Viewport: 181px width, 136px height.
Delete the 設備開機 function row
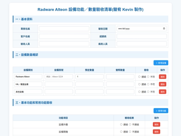coord(157,132)
